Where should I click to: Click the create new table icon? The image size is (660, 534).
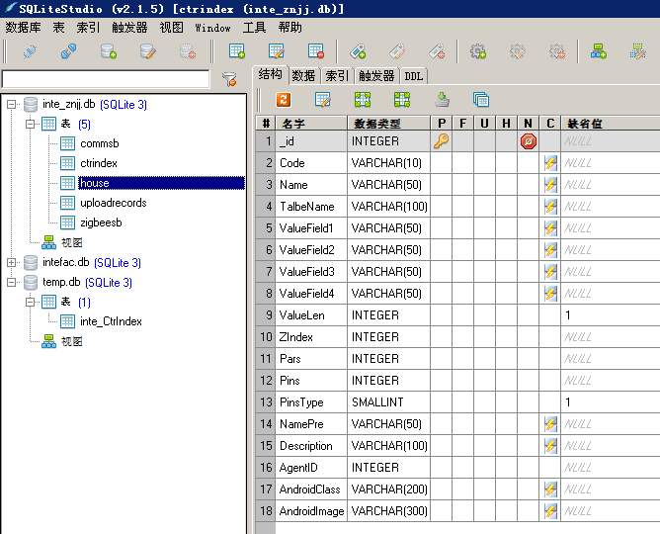[x=237, y=50]
